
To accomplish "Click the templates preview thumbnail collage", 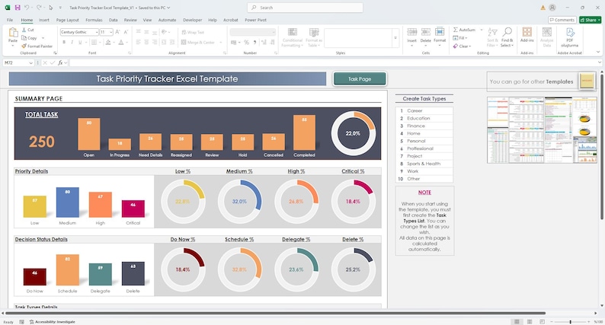I will pyautogui.click(x=542, y=130).
